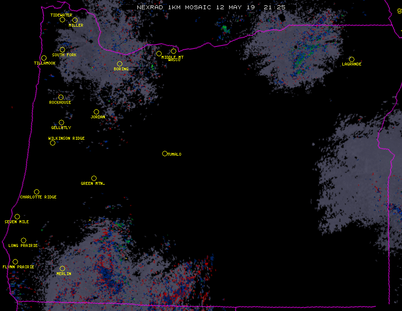Select the Jordan station circle marker
The width and height of the screenshot is (402, 311).
click(x=96, y=112)
